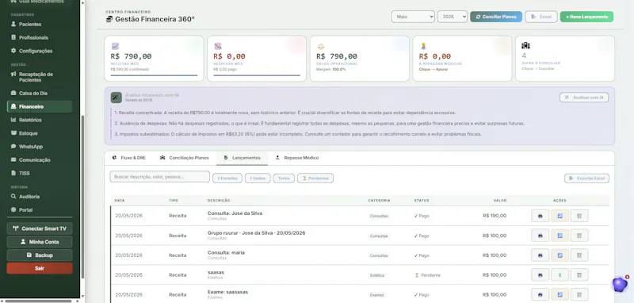Edit the Exame: saasasas entry
This screenshot has width=634, height=303.
tap(560, 294)
